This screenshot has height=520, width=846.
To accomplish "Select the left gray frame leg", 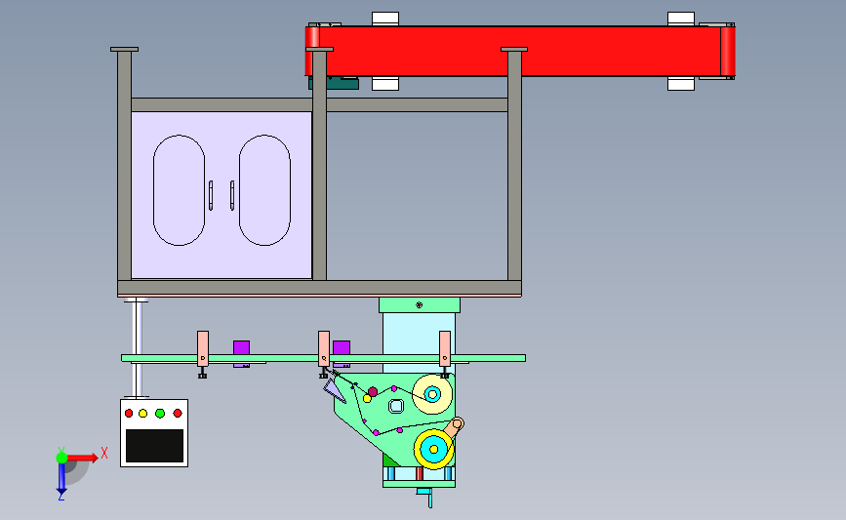I will point(125,165).
